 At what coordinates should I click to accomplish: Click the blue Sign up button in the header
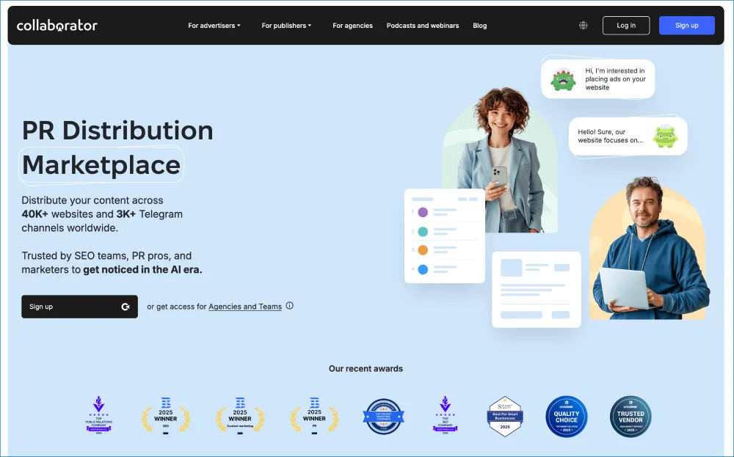pos(687,25)
